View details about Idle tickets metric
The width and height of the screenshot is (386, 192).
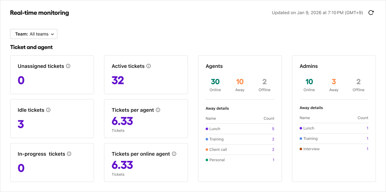[x=49, y=110]
